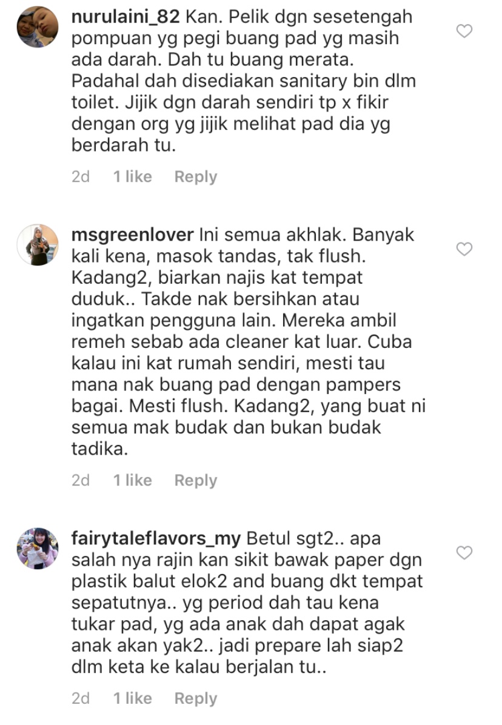Select the 2d timestamp under msgreenlover's comment
This screenshot has height=725, width=502.
point(81,481)
